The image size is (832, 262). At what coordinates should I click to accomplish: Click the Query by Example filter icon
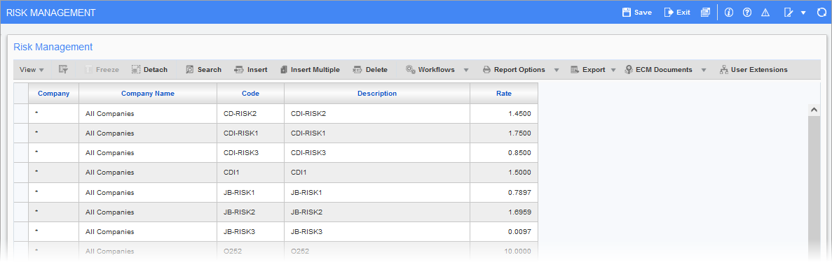63,69
